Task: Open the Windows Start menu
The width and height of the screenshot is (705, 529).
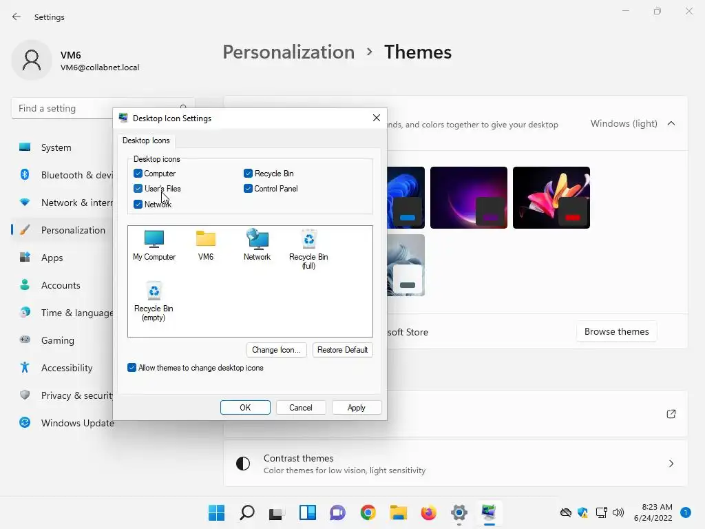Action: 217,512
